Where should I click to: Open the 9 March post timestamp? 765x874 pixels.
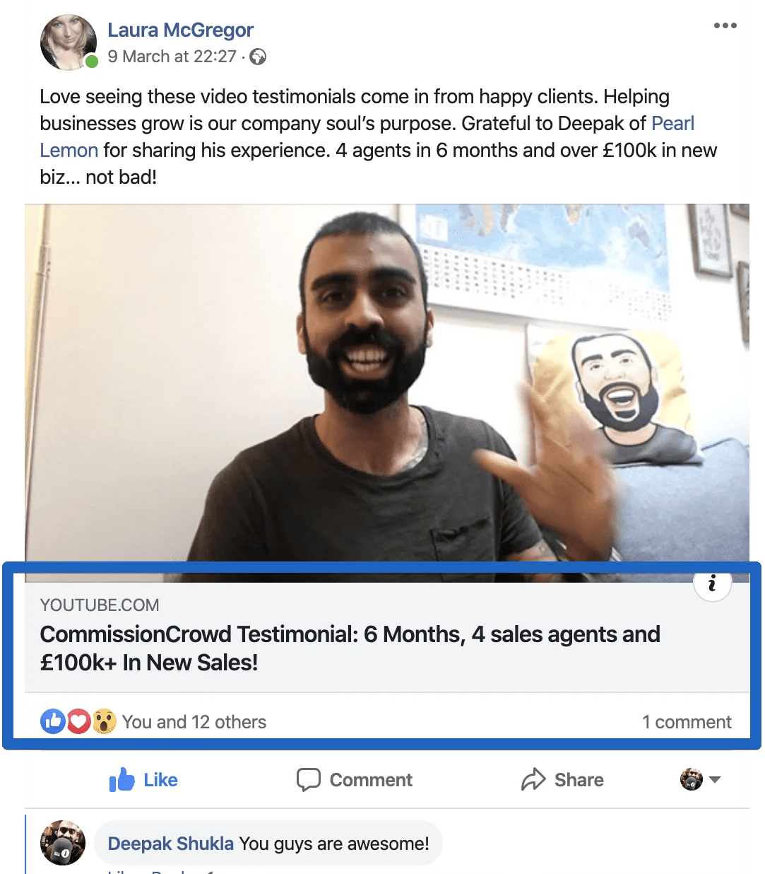point(172,57)
